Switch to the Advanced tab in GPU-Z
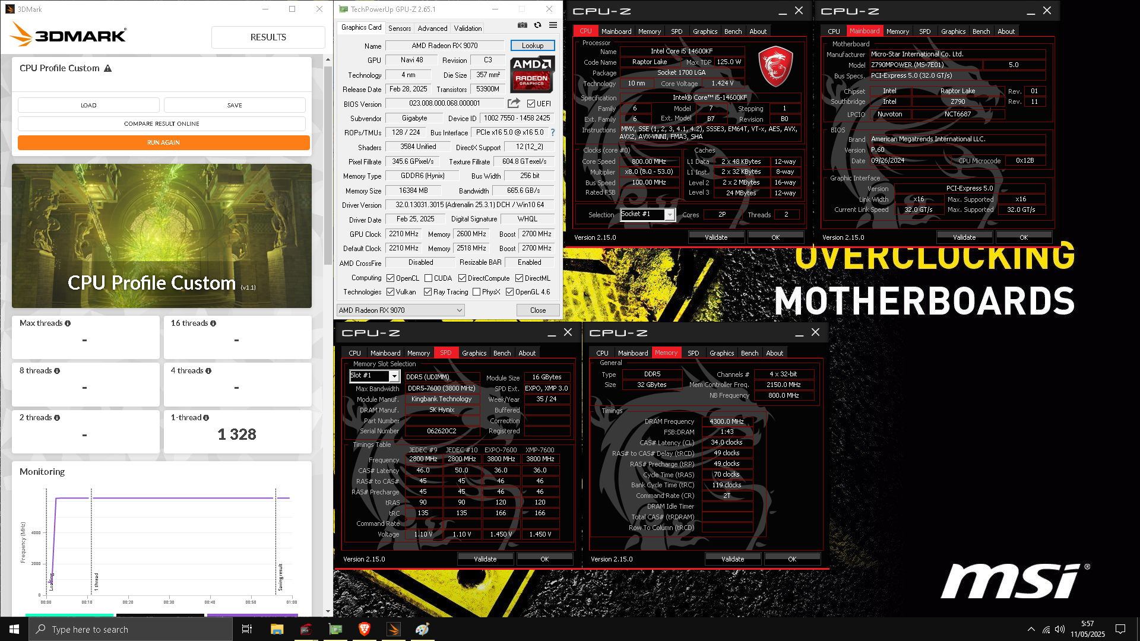The width and height of the screenshot is (1140, 641). (432, 28)
